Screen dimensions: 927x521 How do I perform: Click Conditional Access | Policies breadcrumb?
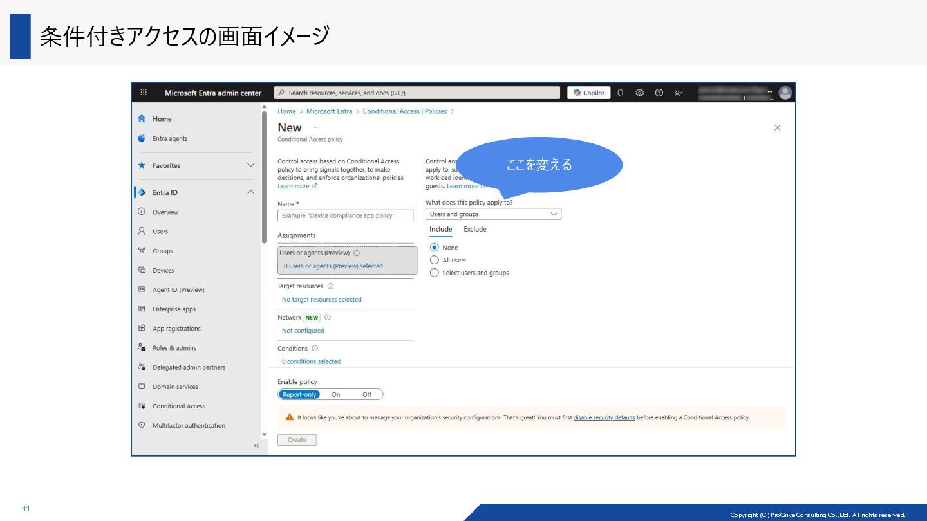coord(405,111)
